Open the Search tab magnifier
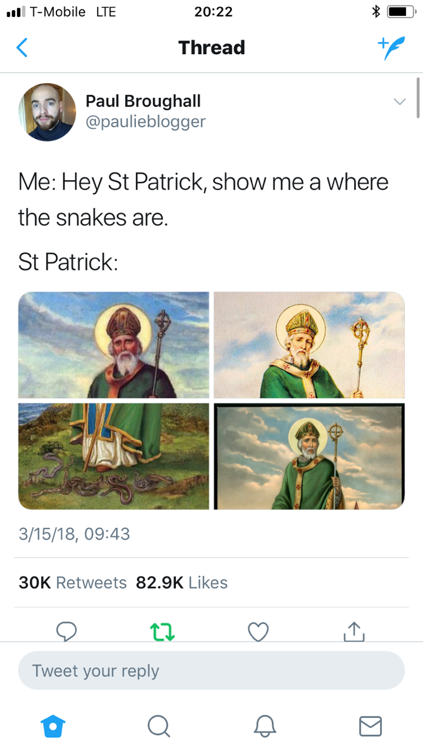The height and width of the screenshot is (754, 423). tap(158, 726)
